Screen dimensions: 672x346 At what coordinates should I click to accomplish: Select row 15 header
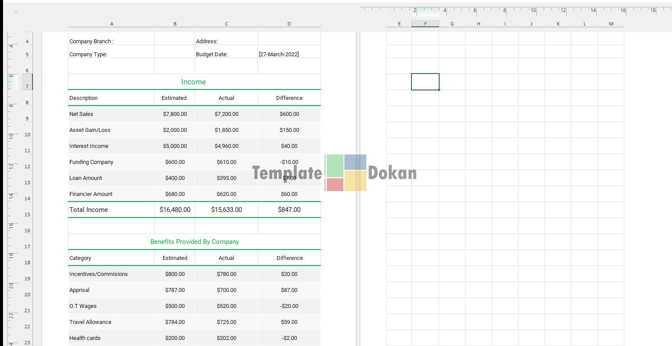[x=27, y=215]
